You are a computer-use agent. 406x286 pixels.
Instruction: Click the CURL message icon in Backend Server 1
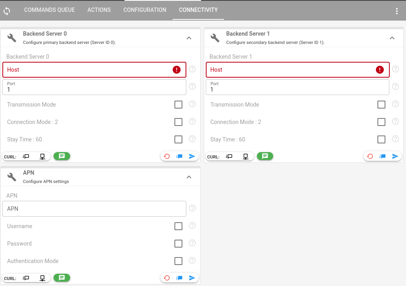pyautogui.click(x=229, y=156)
